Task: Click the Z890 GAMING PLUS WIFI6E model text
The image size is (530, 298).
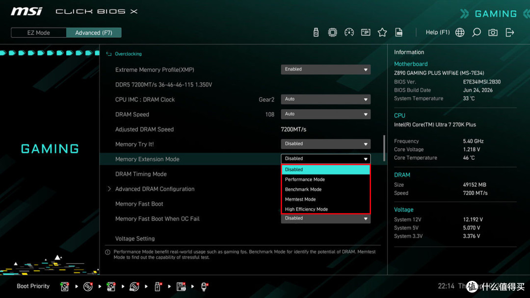Action: coord(439,73)
